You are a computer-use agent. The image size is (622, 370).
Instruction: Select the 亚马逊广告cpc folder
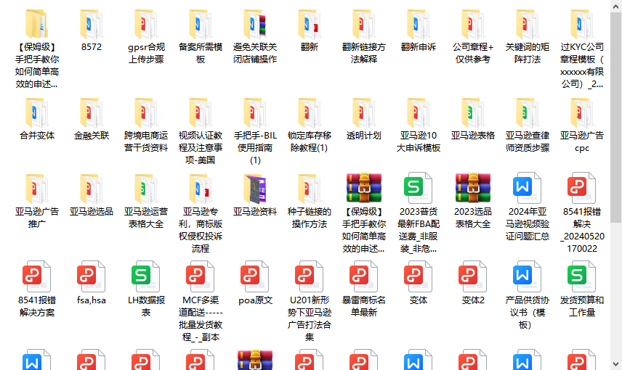(582, 113)
